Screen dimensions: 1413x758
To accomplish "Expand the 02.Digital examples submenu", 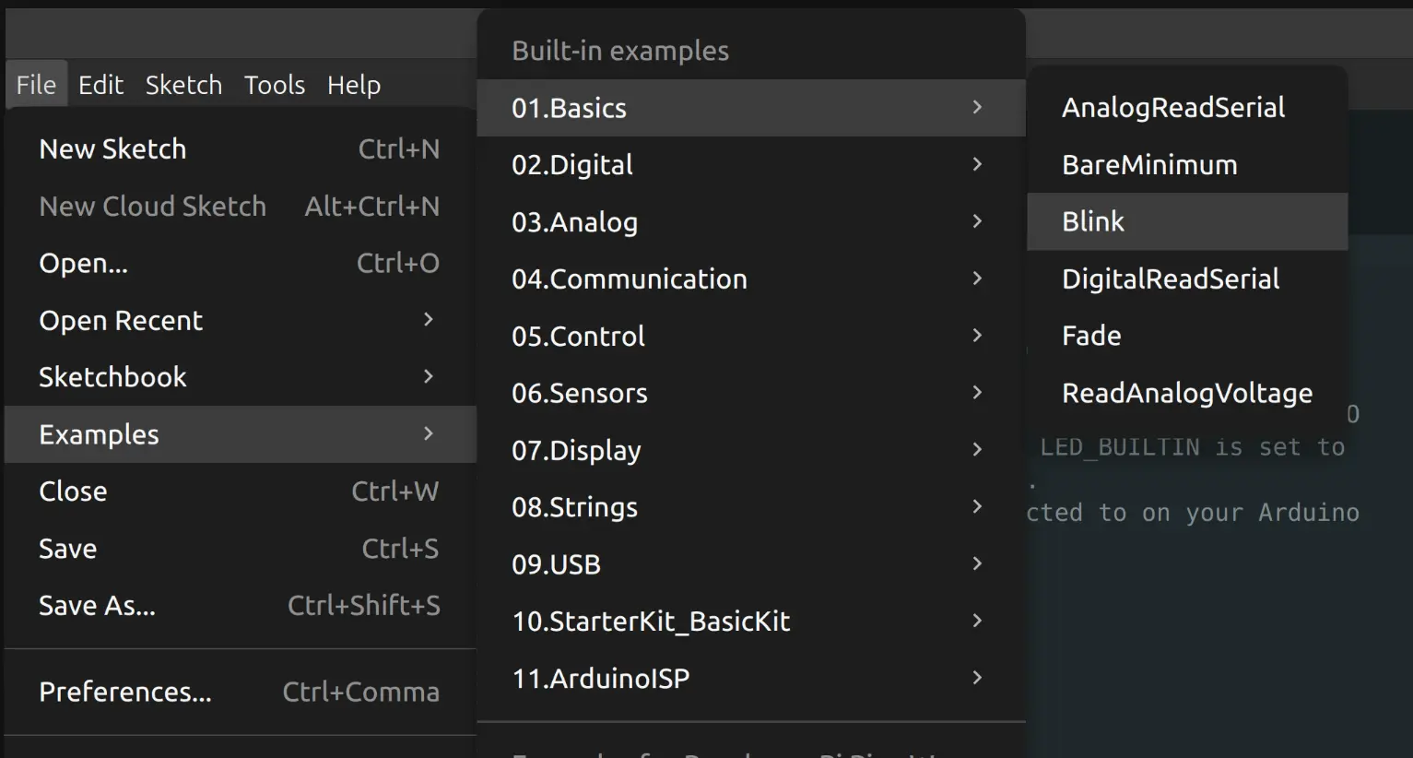I will coord(571,164).
